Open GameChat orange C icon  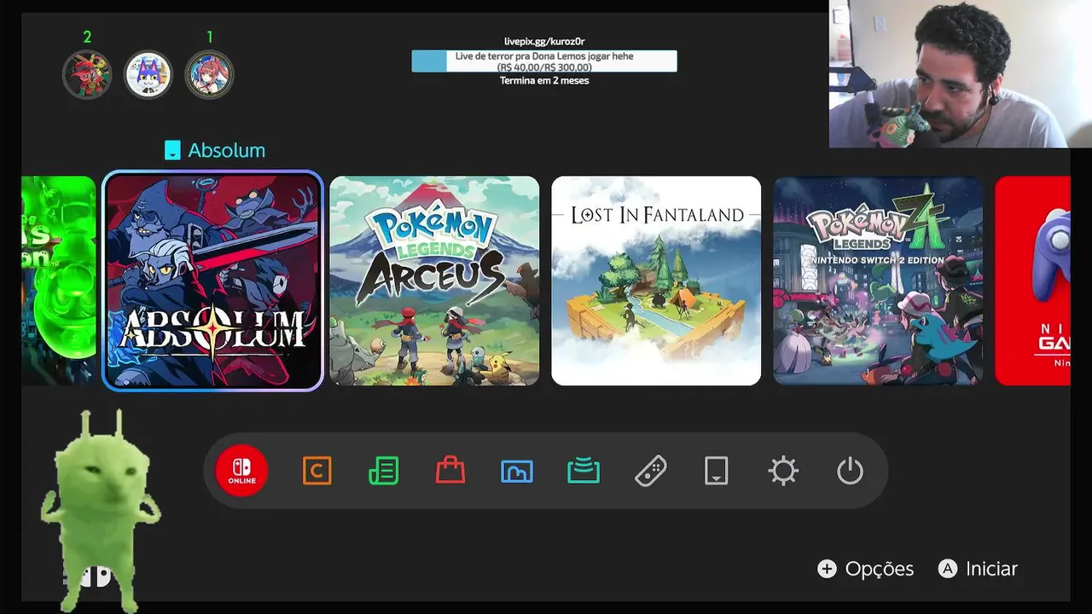(x=317, y=471)
